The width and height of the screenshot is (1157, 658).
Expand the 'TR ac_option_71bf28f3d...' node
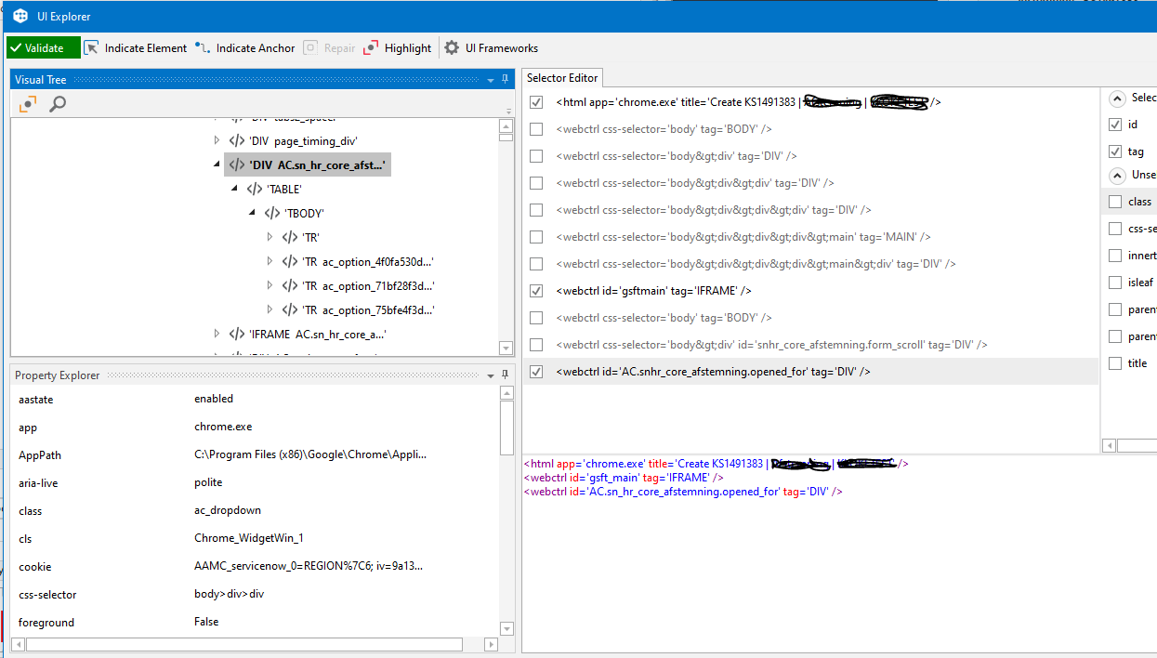click(270, 285)
